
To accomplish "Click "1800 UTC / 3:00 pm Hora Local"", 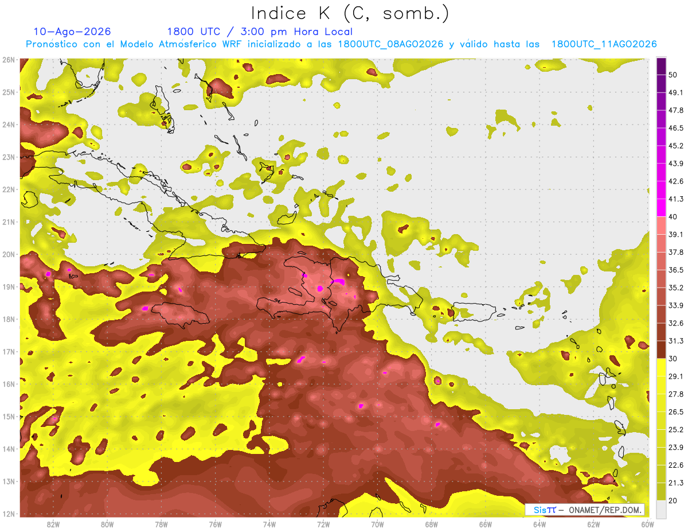I will (260, 32).
